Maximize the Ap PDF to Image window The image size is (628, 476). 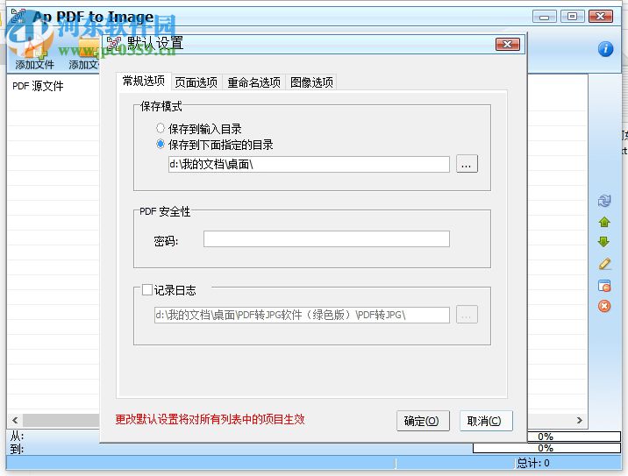click(573, 17)
